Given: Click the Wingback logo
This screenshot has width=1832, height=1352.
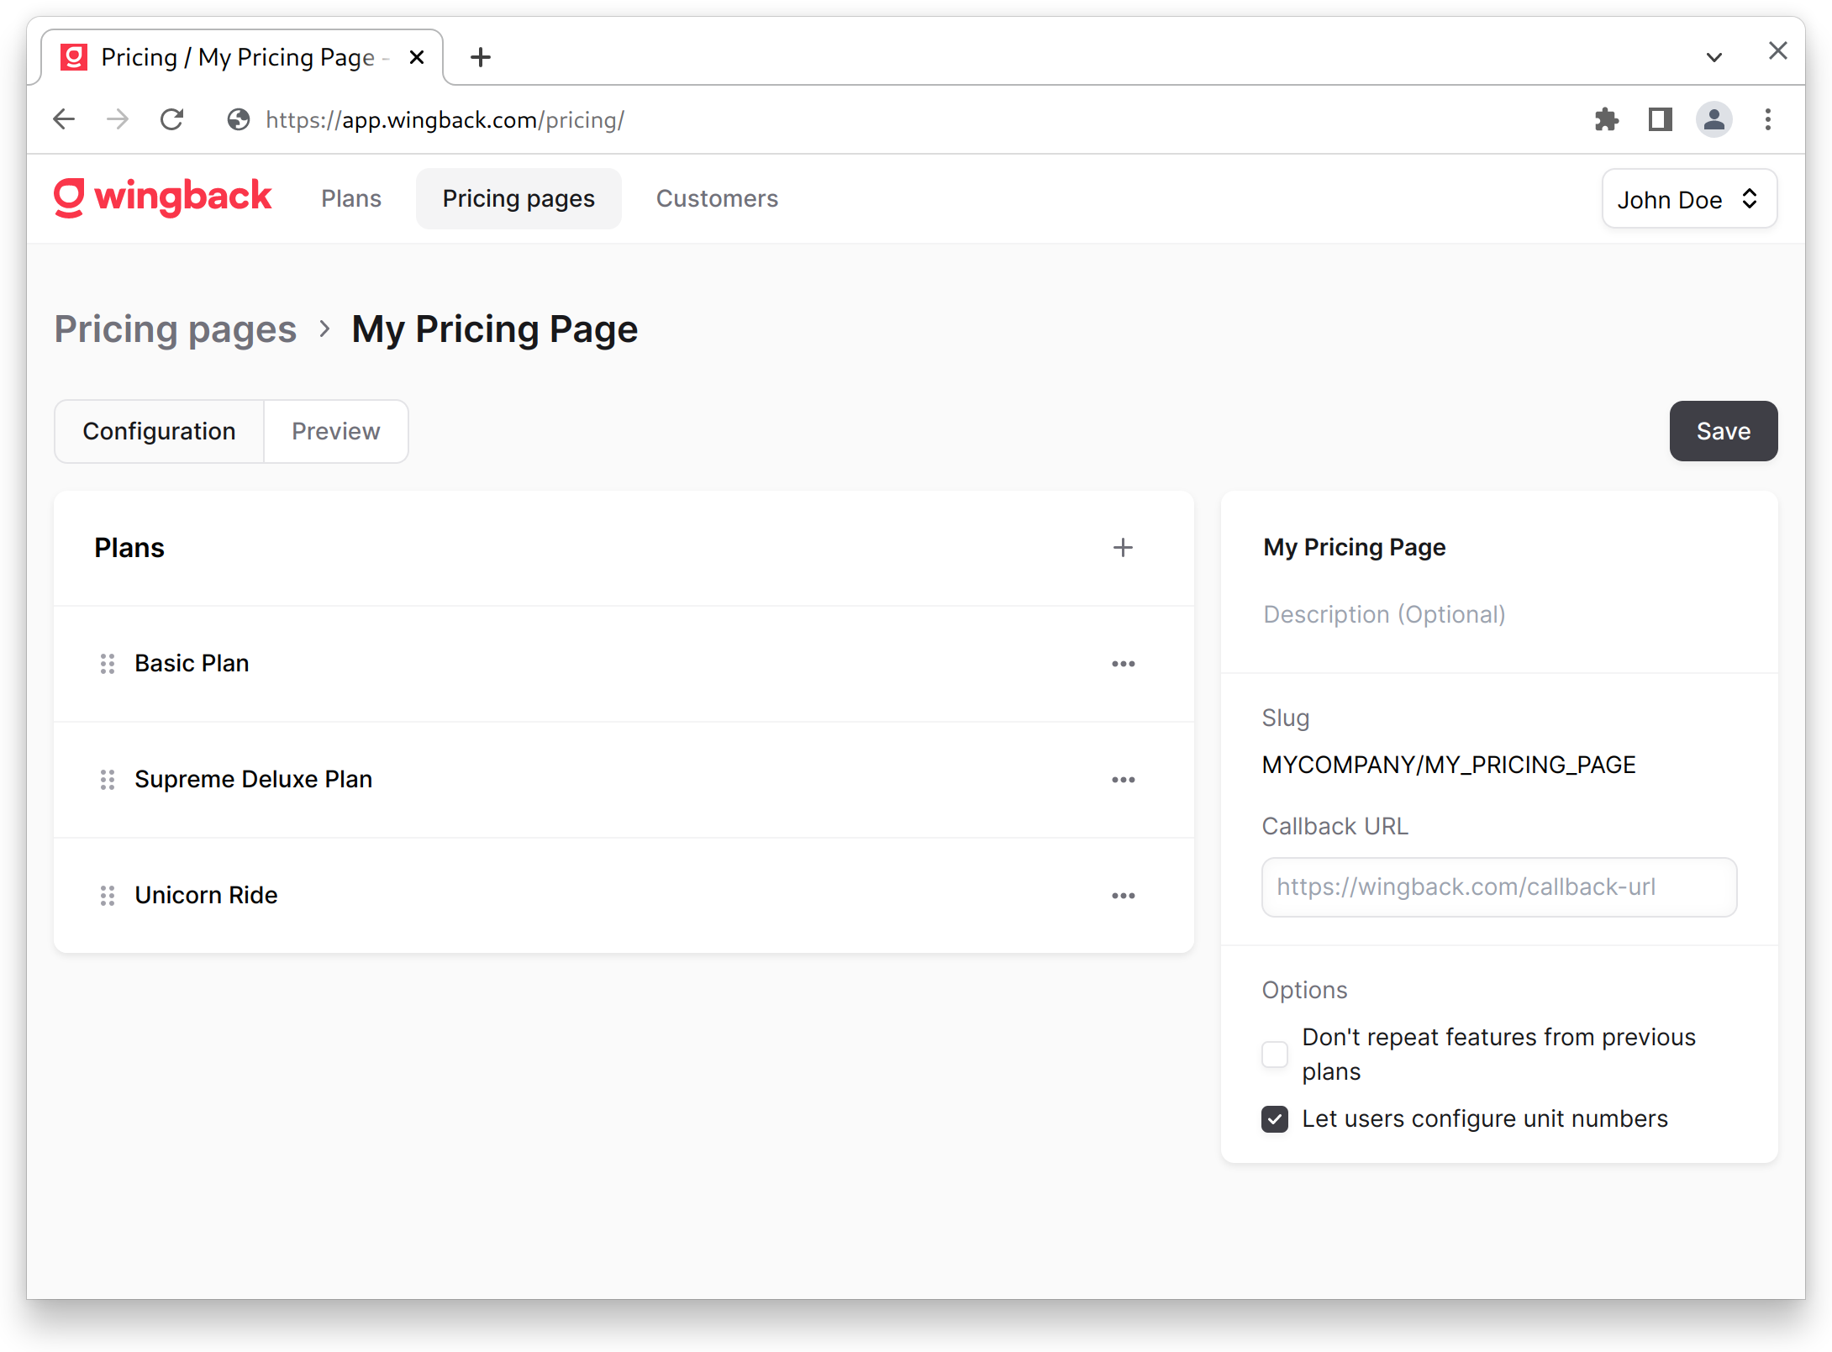Looking at the screenshot, I should coord(162,197).
